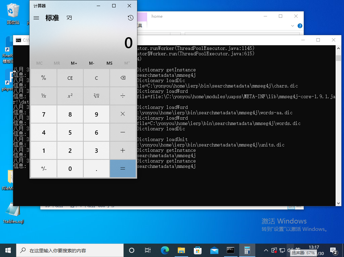
Task: Open the Recycle Bin desktop icon
Action: pos(13,14)
